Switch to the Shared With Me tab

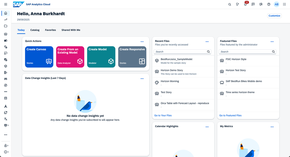click(x=71, y=30)
